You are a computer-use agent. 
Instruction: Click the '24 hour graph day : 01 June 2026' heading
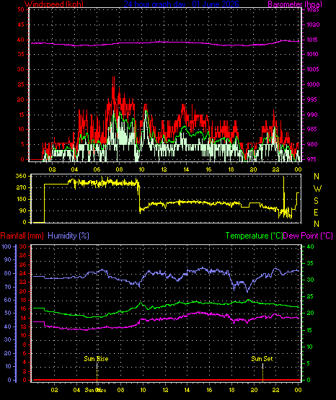pyautogui.click(x=182, y=4)
